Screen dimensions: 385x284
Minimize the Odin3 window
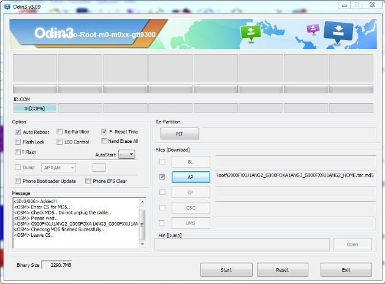[x=345, y=5]
